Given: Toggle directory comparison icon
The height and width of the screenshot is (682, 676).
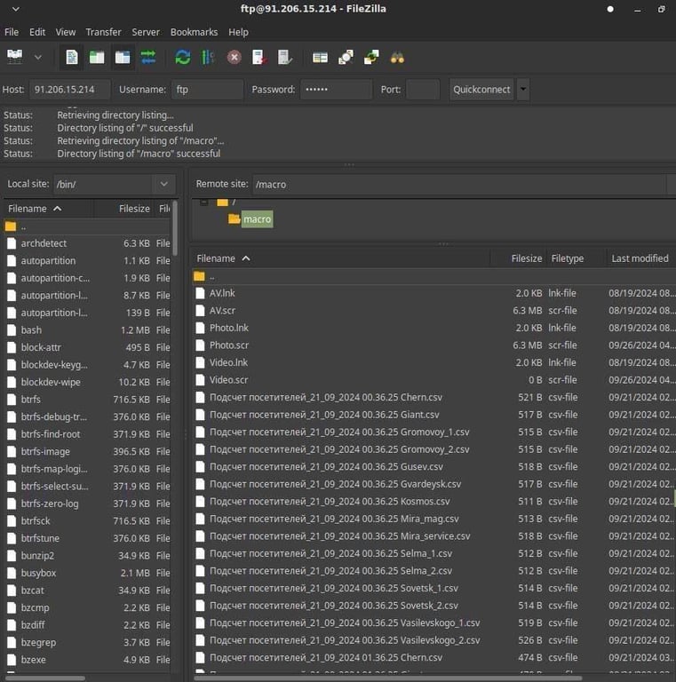Looking at the screenshot, I should point(346,57).
